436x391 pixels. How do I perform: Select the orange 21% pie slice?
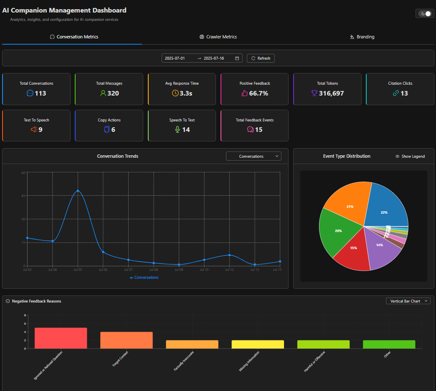coord(350,206)
